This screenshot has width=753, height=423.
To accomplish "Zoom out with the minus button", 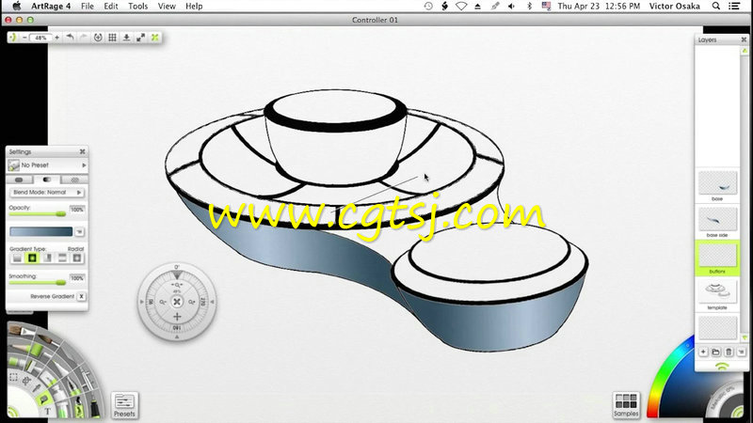I will tap(24, 38).
